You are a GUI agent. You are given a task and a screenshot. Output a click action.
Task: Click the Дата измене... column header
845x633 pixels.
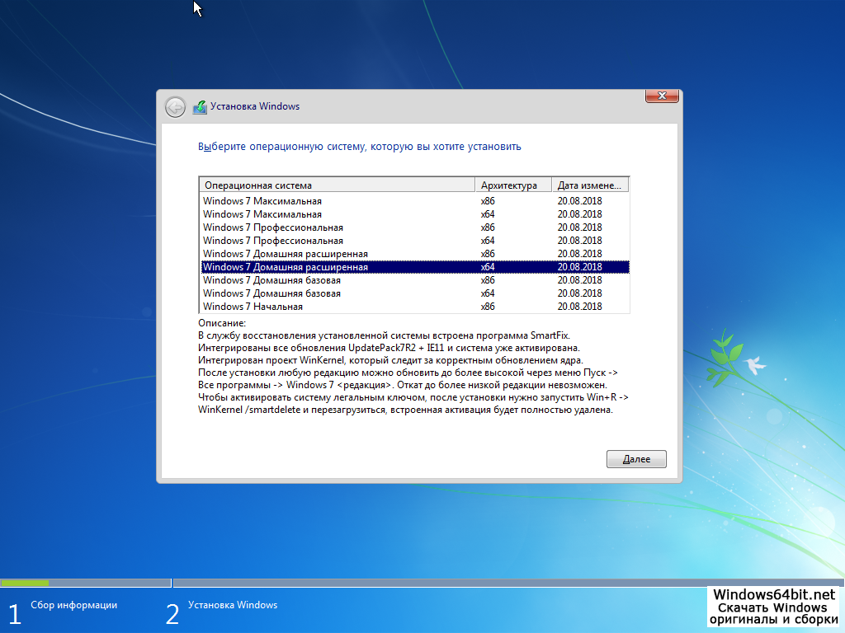pyautogui.click(x=589, y=185)
